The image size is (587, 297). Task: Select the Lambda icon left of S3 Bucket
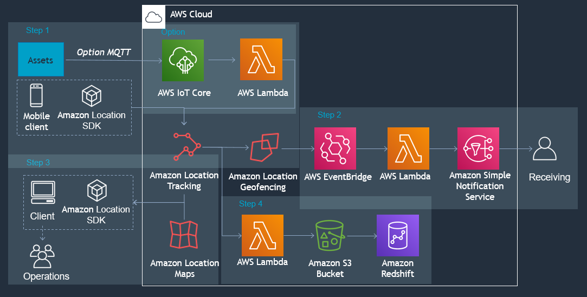(x=262, y=235)
